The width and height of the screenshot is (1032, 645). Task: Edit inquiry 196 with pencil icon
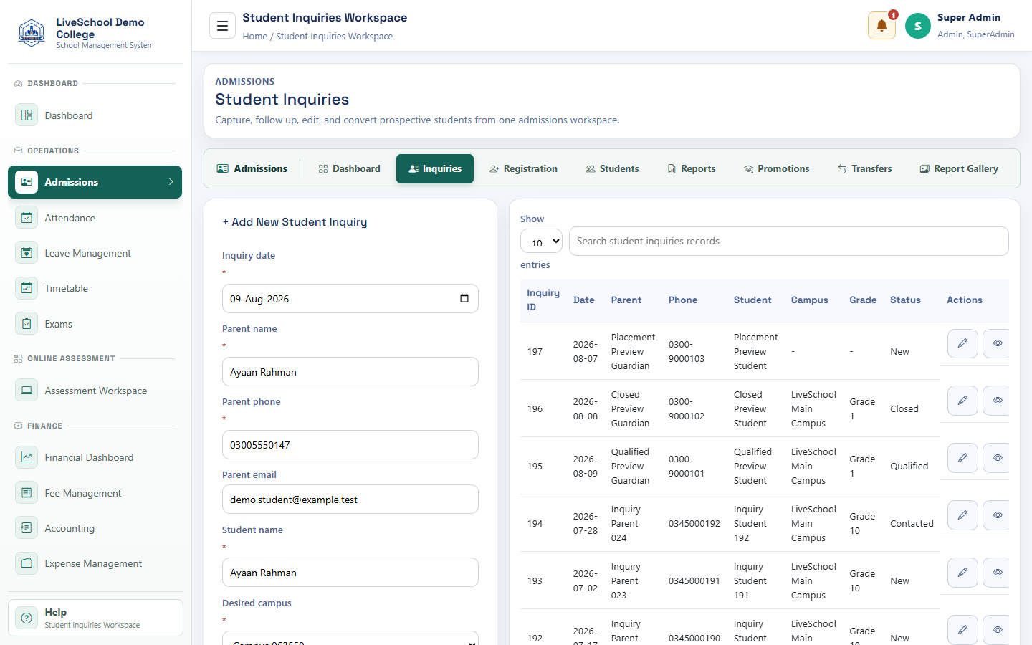pos(962,401)
